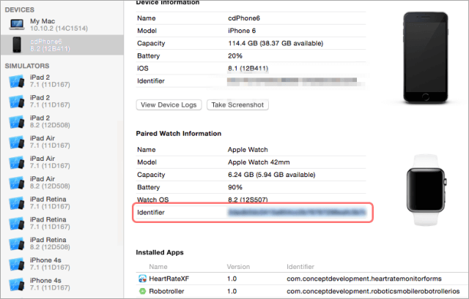This screenshot has height=299, width=469.
Task: Click the green Robotroller app icon
Action: click(x=142, y=291)
